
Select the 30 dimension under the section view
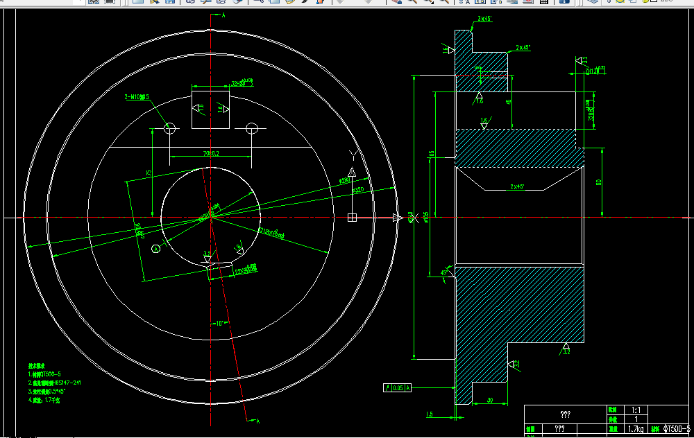(x=490, y=401)
